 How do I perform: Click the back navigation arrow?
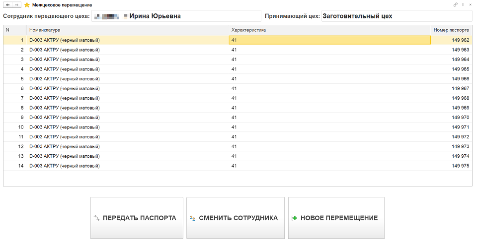pyautogui.click(x=8, y=4)
